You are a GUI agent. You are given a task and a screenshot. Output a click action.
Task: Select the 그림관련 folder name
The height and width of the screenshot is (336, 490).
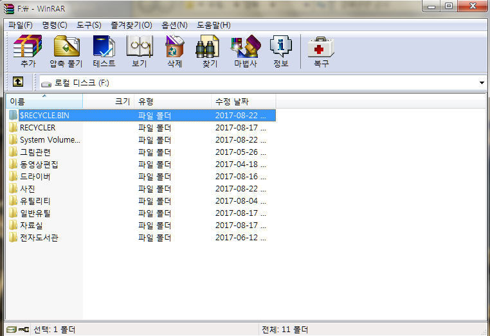point(35,152)
